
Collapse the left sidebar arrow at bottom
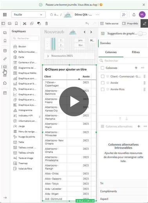[5, 198]
